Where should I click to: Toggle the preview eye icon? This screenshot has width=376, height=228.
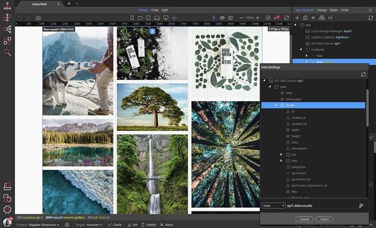pos(222,18)
